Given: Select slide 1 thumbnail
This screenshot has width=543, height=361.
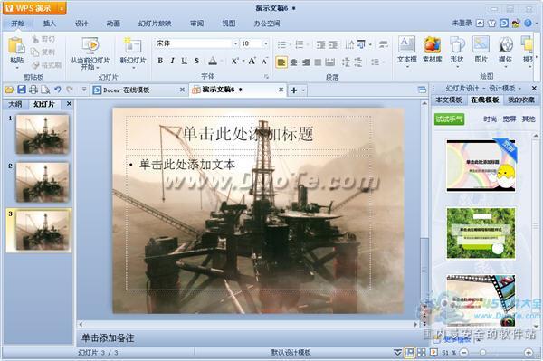Looking at the screenshot, I should pos(43,134).
